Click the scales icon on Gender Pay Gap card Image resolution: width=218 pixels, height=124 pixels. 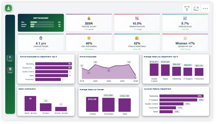tap(185, 38)
